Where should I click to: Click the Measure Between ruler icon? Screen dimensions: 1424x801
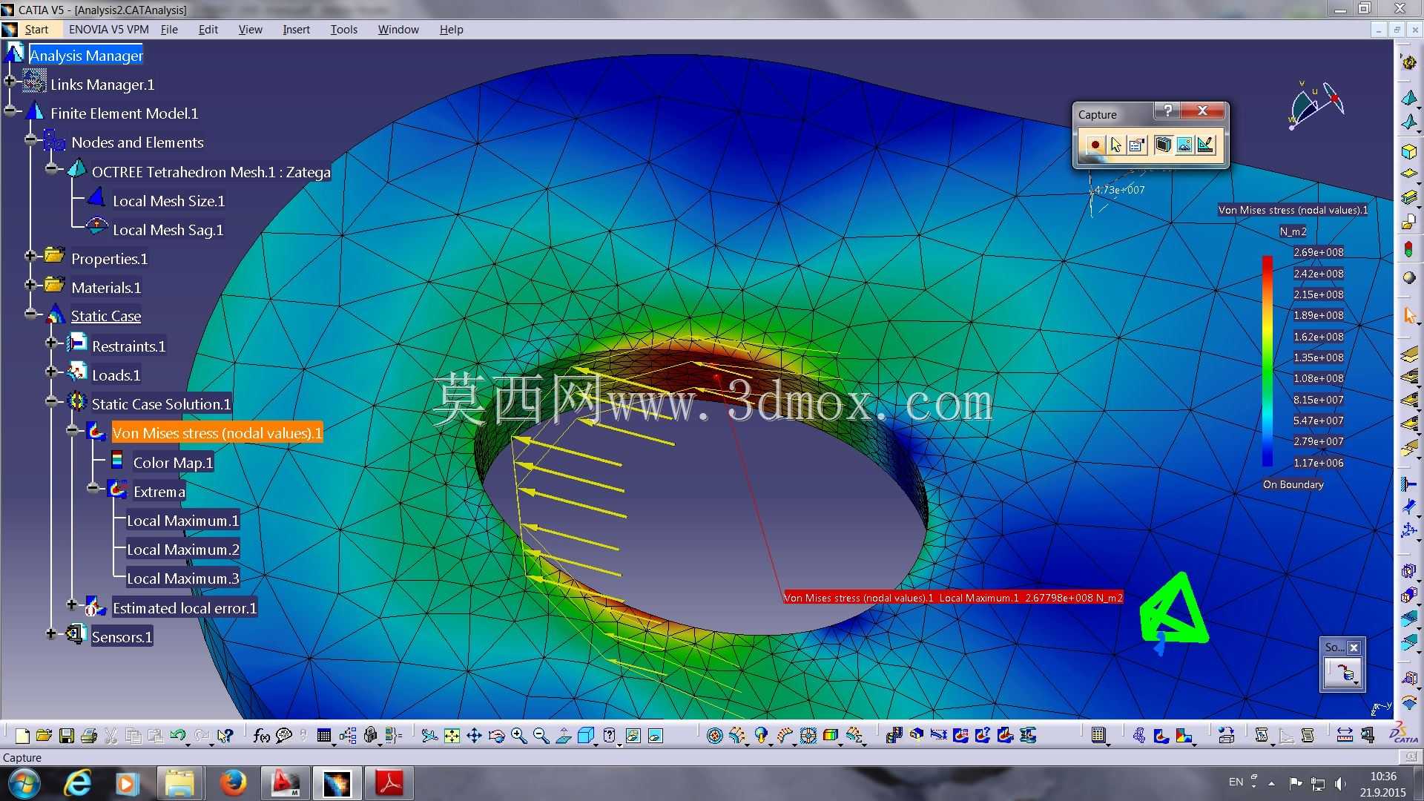[x=1344, y=736]
